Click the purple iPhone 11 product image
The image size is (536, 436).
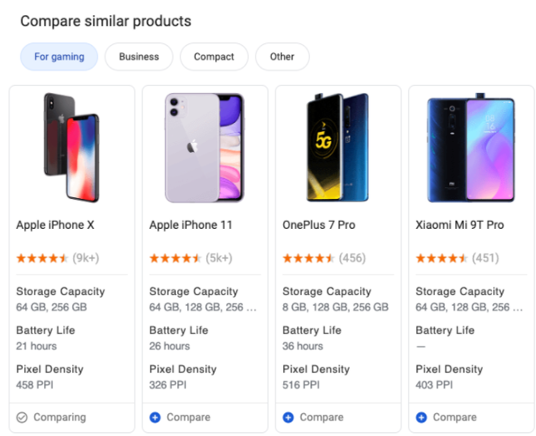point(205,147)
